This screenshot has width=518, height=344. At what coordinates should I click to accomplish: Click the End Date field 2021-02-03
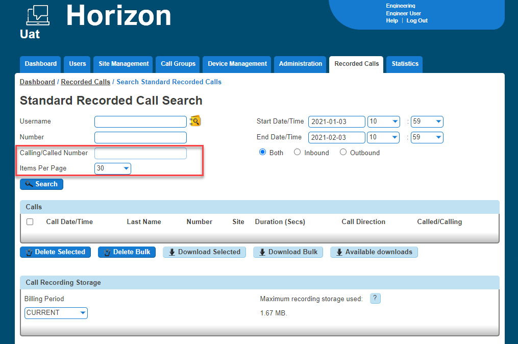tap(337, 137)
